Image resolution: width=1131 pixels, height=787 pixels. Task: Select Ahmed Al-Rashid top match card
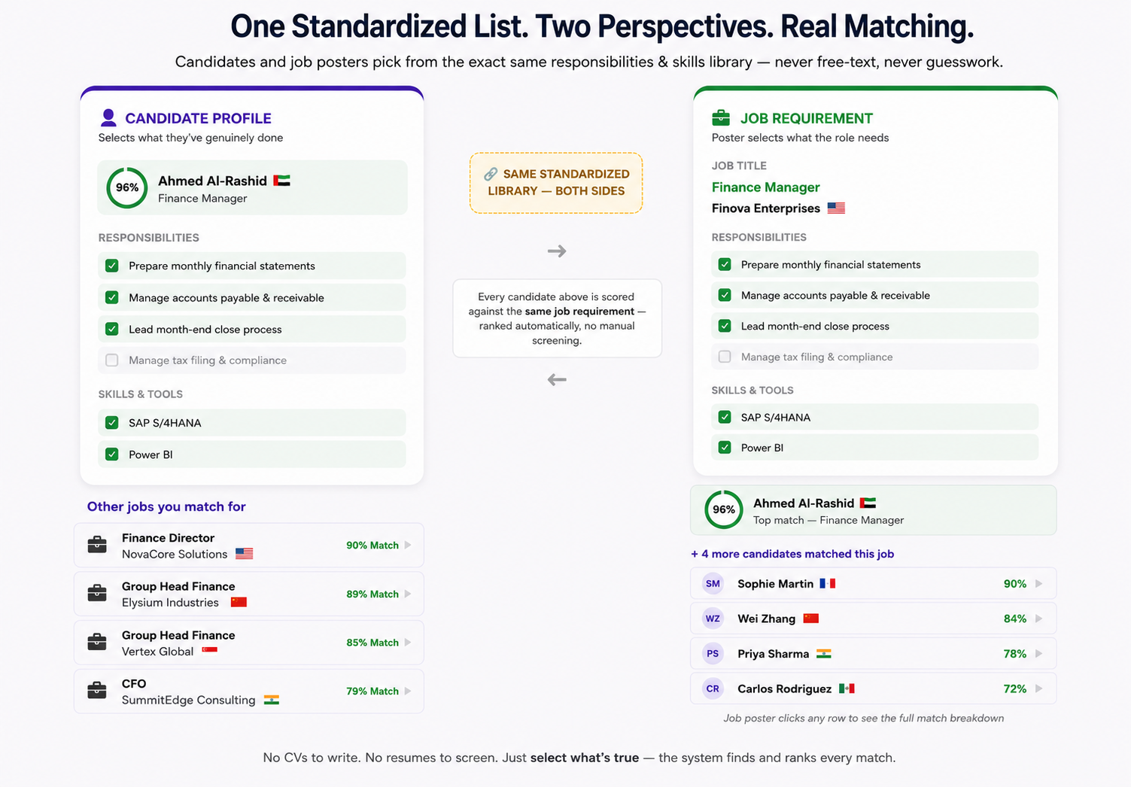(x=873, y=510)
